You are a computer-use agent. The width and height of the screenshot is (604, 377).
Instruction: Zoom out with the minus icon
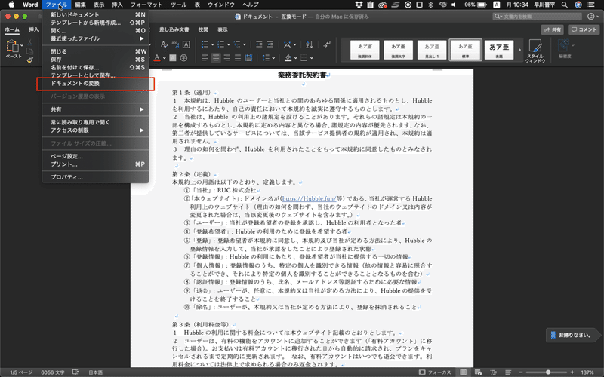521,372
